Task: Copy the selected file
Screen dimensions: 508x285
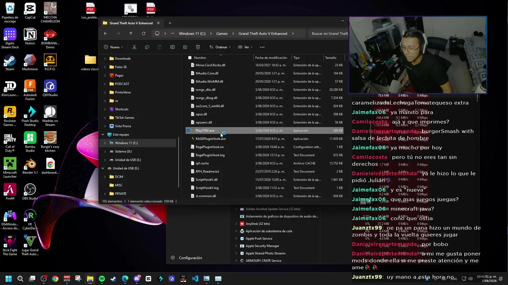Action: point(147,47)
